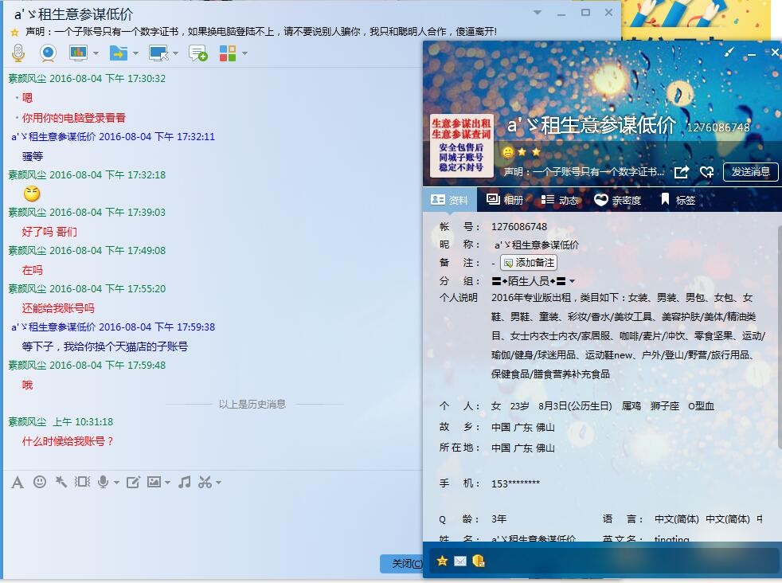
Task: Start a video call with the webcam icon
Action: tap(48, 53)
